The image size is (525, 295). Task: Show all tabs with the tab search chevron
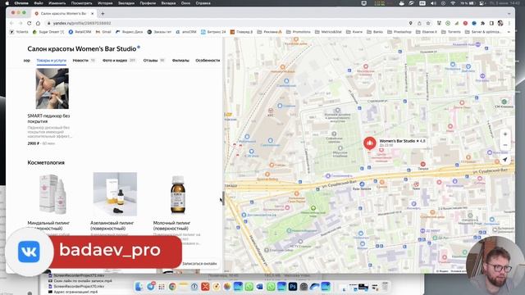(x=509, y=13)
